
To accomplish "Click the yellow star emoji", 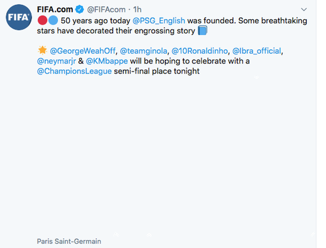I will pyautogui.click(x=43, y=51).
